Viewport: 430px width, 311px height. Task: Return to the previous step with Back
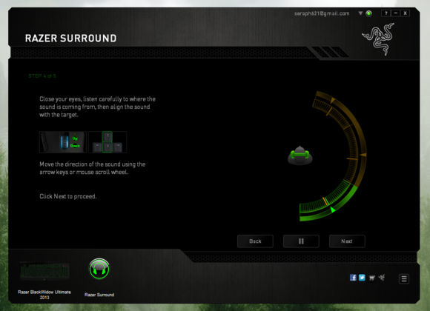tap(255, 241)
